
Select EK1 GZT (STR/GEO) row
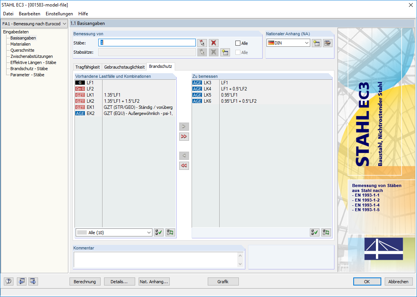point(125,107)
